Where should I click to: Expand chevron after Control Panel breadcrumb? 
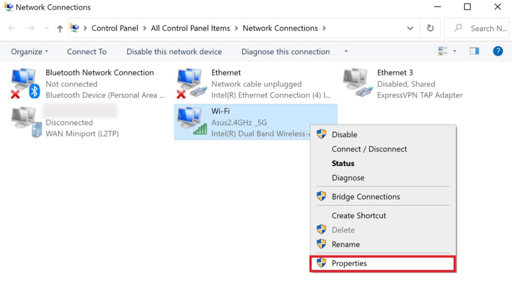144,28
